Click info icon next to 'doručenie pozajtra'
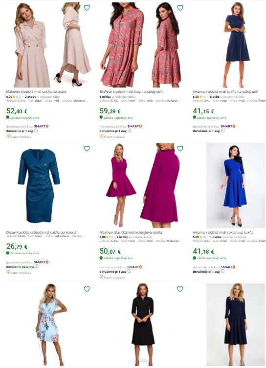This screenshot has width=266, height=368. click(x=37, y=266)
